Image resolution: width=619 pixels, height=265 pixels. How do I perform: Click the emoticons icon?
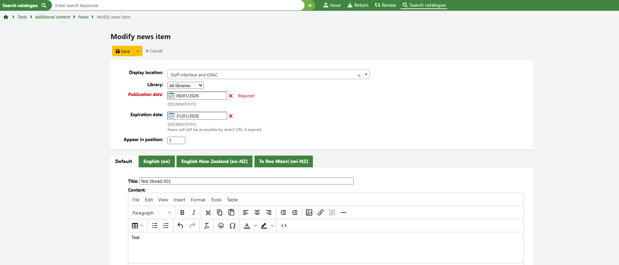tap(221, 226)
